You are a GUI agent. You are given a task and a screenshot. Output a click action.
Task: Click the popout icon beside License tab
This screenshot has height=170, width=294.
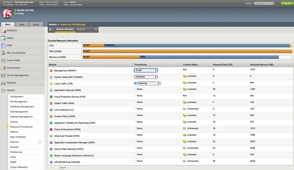pos(96,29)
